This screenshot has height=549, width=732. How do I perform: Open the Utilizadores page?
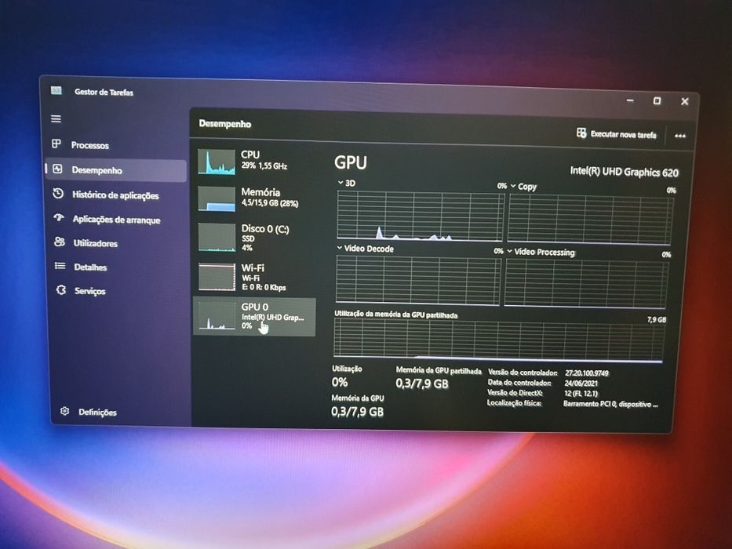(95, 243)
